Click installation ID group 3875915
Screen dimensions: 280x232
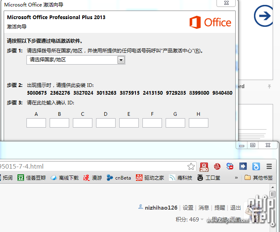click(x=130, y=93)
